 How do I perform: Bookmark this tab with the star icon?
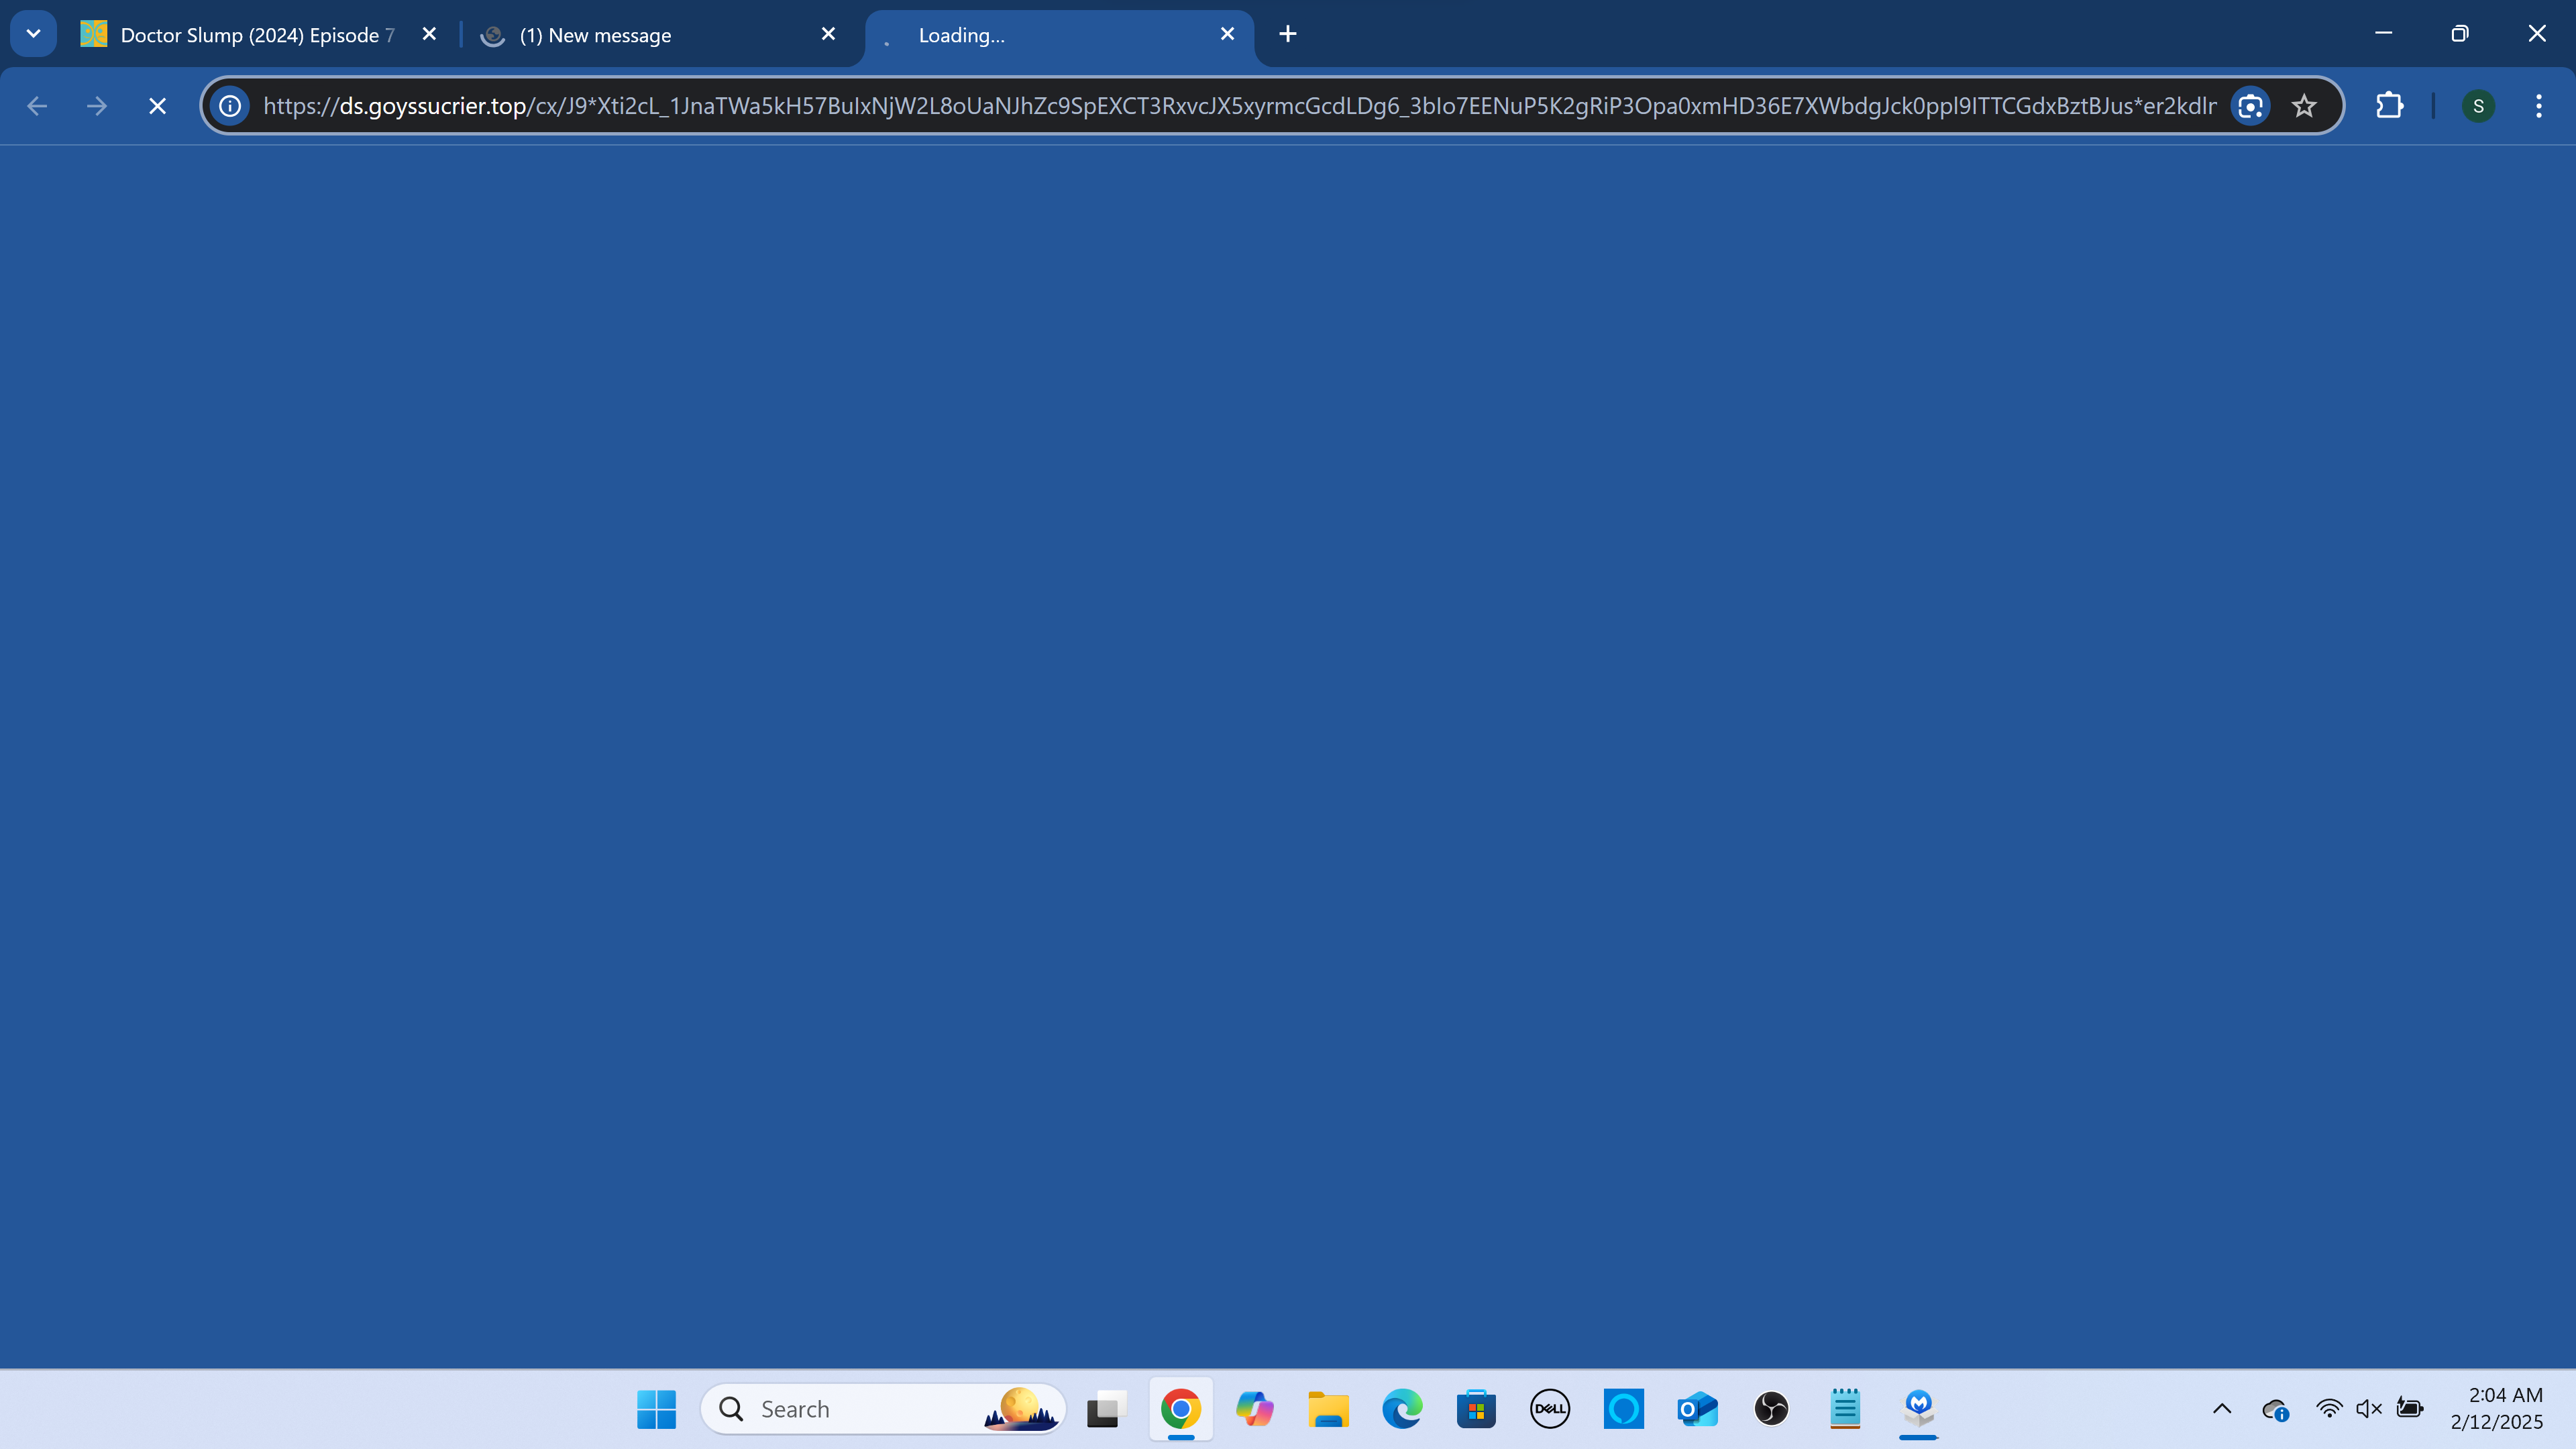(x=2304, y=106)
